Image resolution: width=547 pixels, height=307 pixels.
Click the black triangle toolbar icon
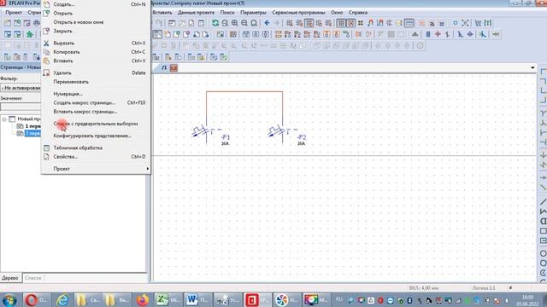click(415, 34)
